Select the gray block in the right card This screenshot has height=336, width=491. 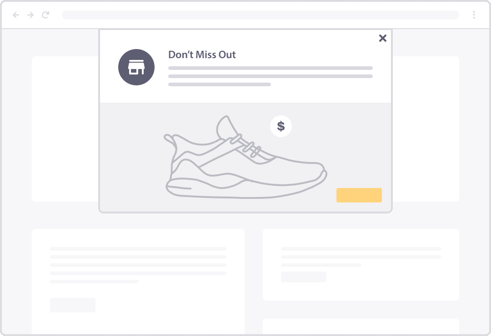pos(303,277)
